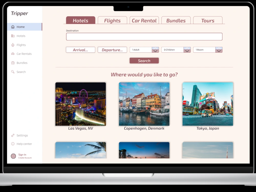Open the Las Vegas photo card
The image size is (256, 192).
81,104
